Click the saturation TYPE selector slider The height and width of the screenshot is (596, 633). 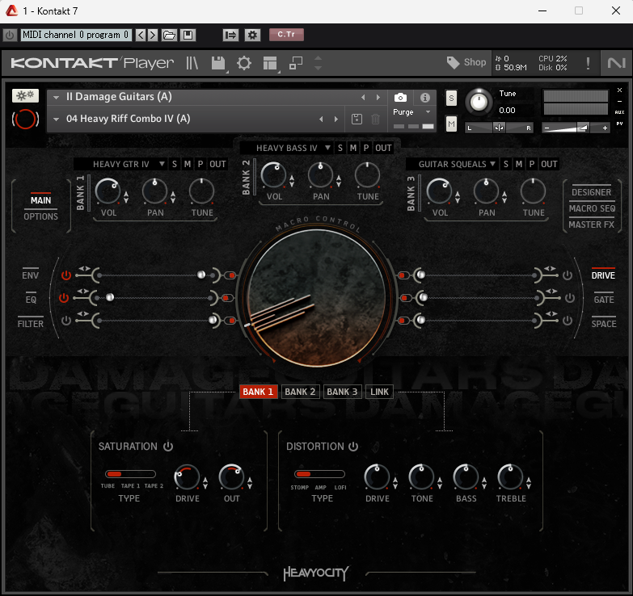pyautogui.click(x=130, y=474)
